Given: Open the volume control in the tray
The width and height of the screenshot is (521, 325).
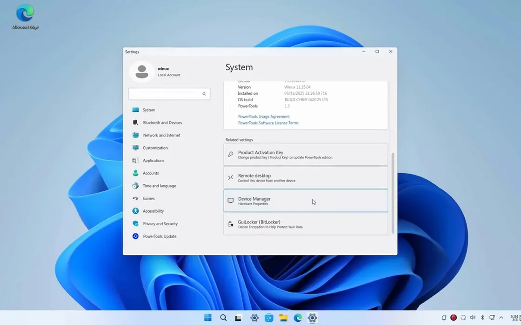Looking at the screenshot, I should [x=473, y=318].
